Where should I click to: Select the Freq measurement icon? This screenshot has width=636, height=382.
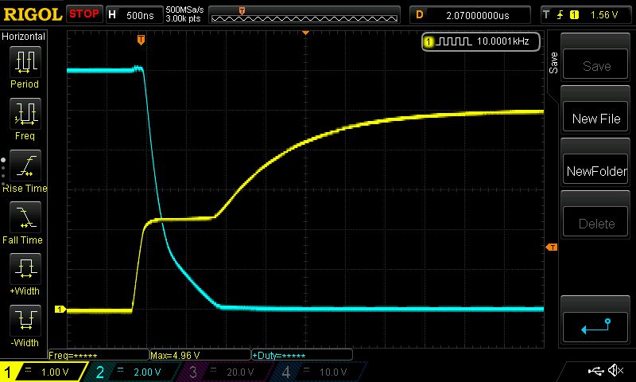25,114
